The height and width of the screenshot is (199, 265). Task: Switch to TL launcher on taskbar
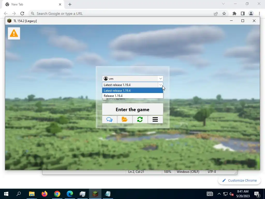pos(95,194)
